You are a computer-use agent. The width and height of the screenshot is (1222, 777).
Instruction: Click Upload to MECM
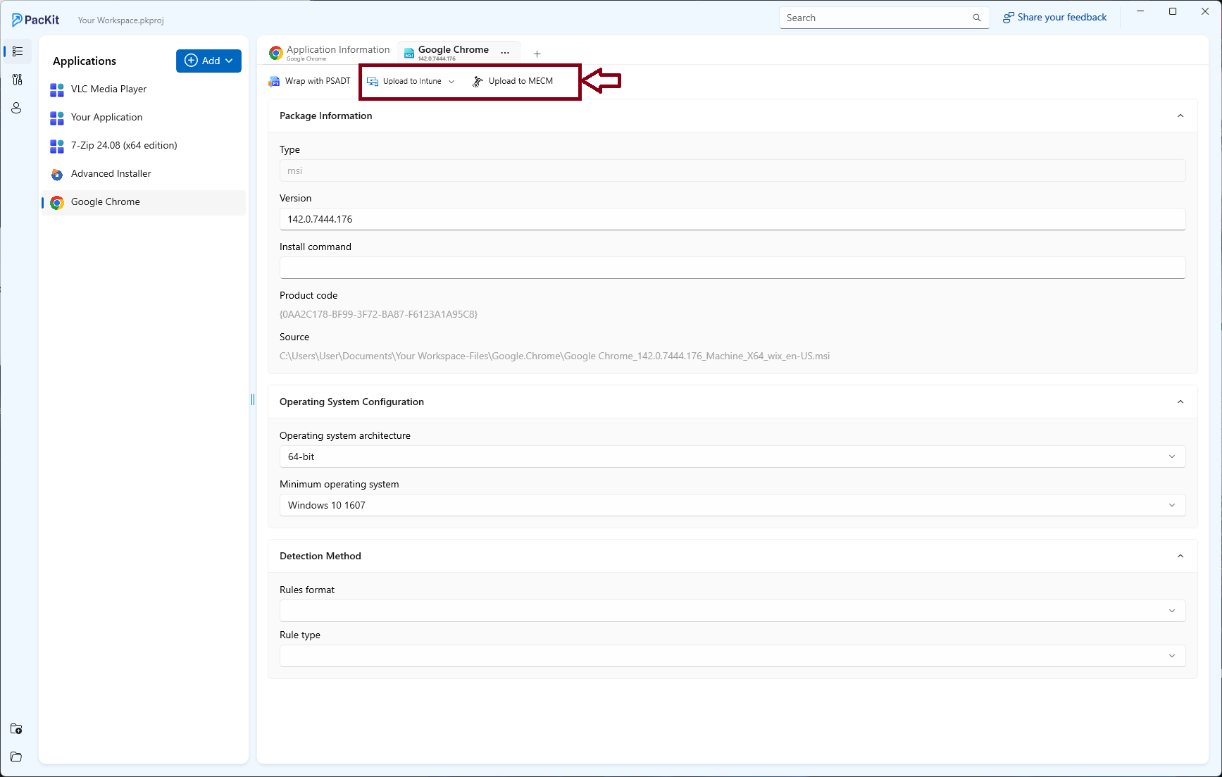pyautogui.click(x=514, y=81)
